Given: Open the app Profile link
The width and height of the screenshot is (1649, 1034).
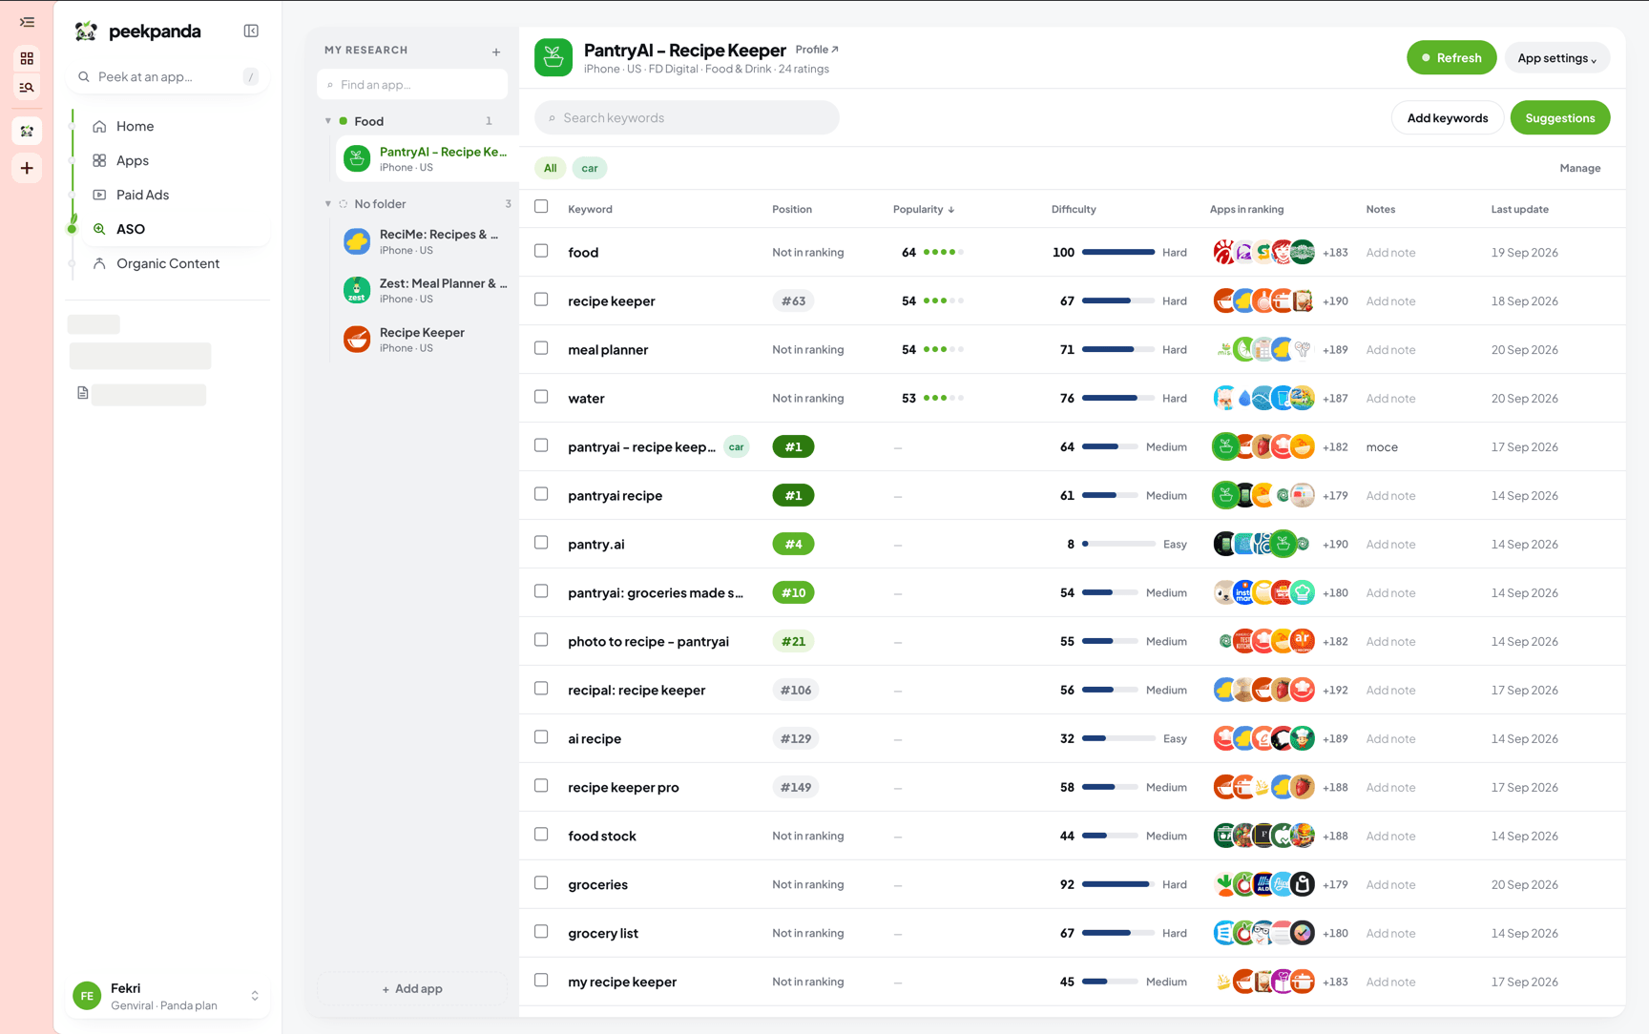Looking at the screenshot, I should 817,50.
